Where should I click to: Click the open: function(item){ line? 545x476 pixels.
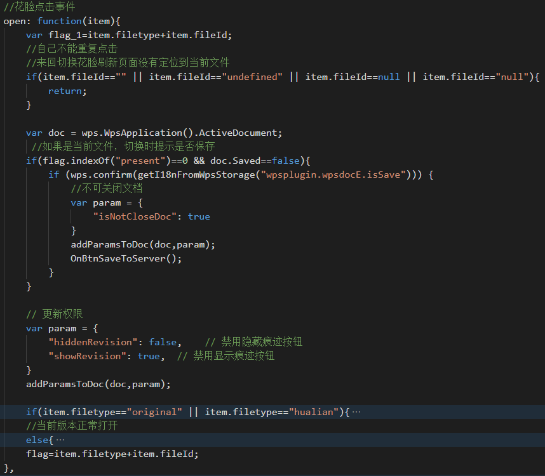[x=62, y=21]
